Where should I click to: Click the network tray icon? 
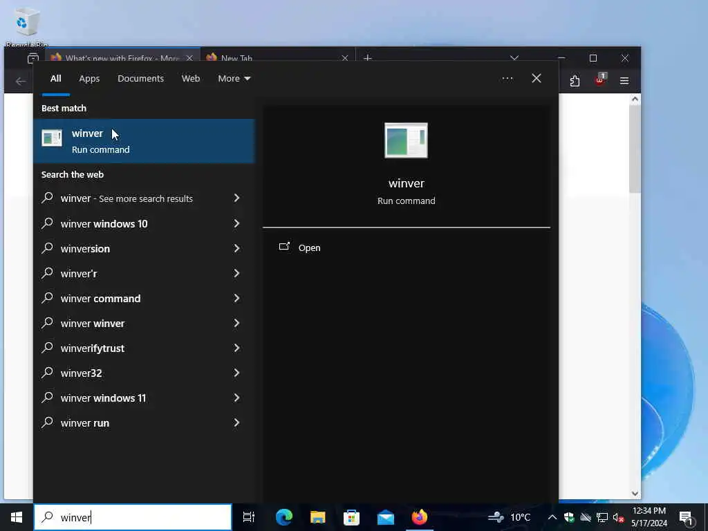point(602,517)
